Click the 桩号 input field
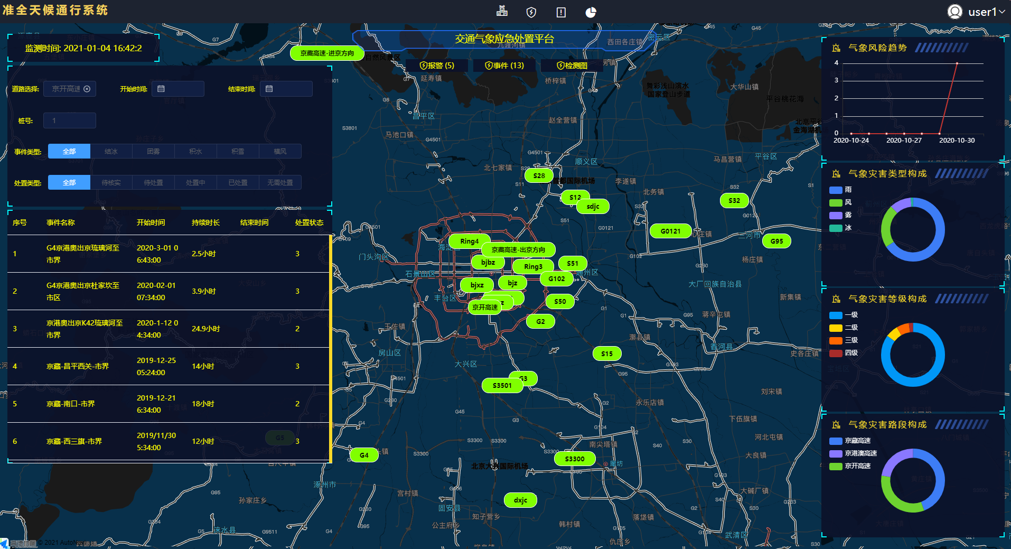Image resolution: width=1011 pixels, height=549 pixels. pyautogui.click(x=70, y=120)
